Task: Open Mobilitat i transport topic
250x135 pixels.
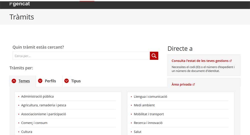Action: pyautogui.click(x=149, y=114)
